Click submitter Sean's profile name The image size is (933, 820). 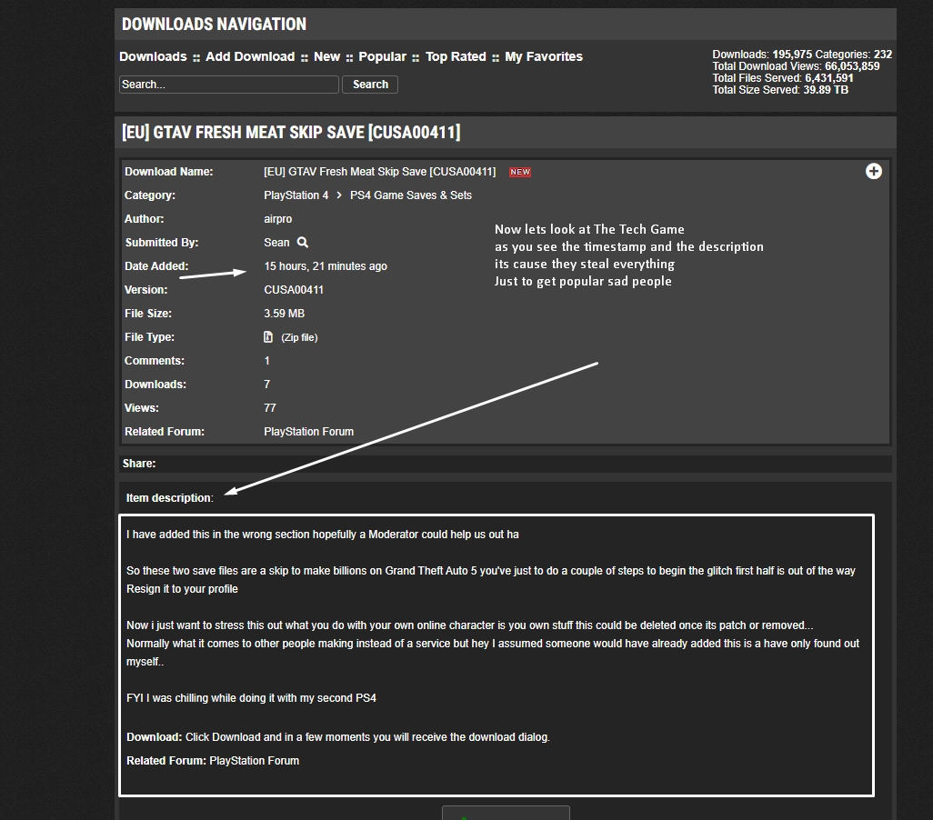[x=276, y=242]
